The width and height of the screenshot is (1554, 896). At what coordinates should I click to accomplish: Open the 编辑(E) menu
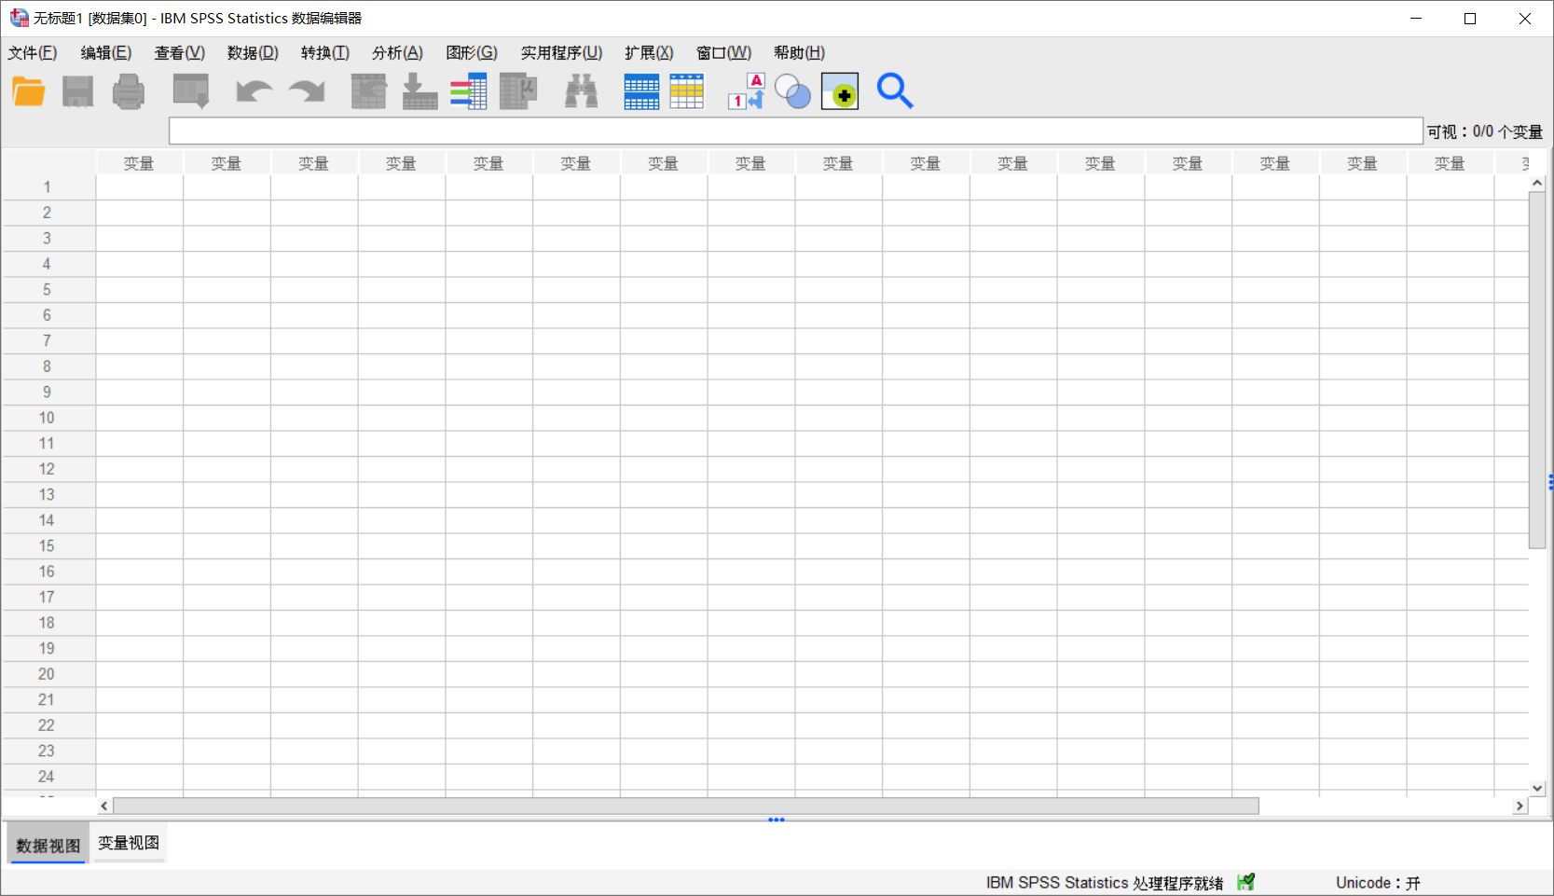tap(106, 53)
